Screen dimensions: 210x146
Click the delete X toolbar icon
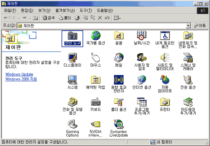pos(100,18)
